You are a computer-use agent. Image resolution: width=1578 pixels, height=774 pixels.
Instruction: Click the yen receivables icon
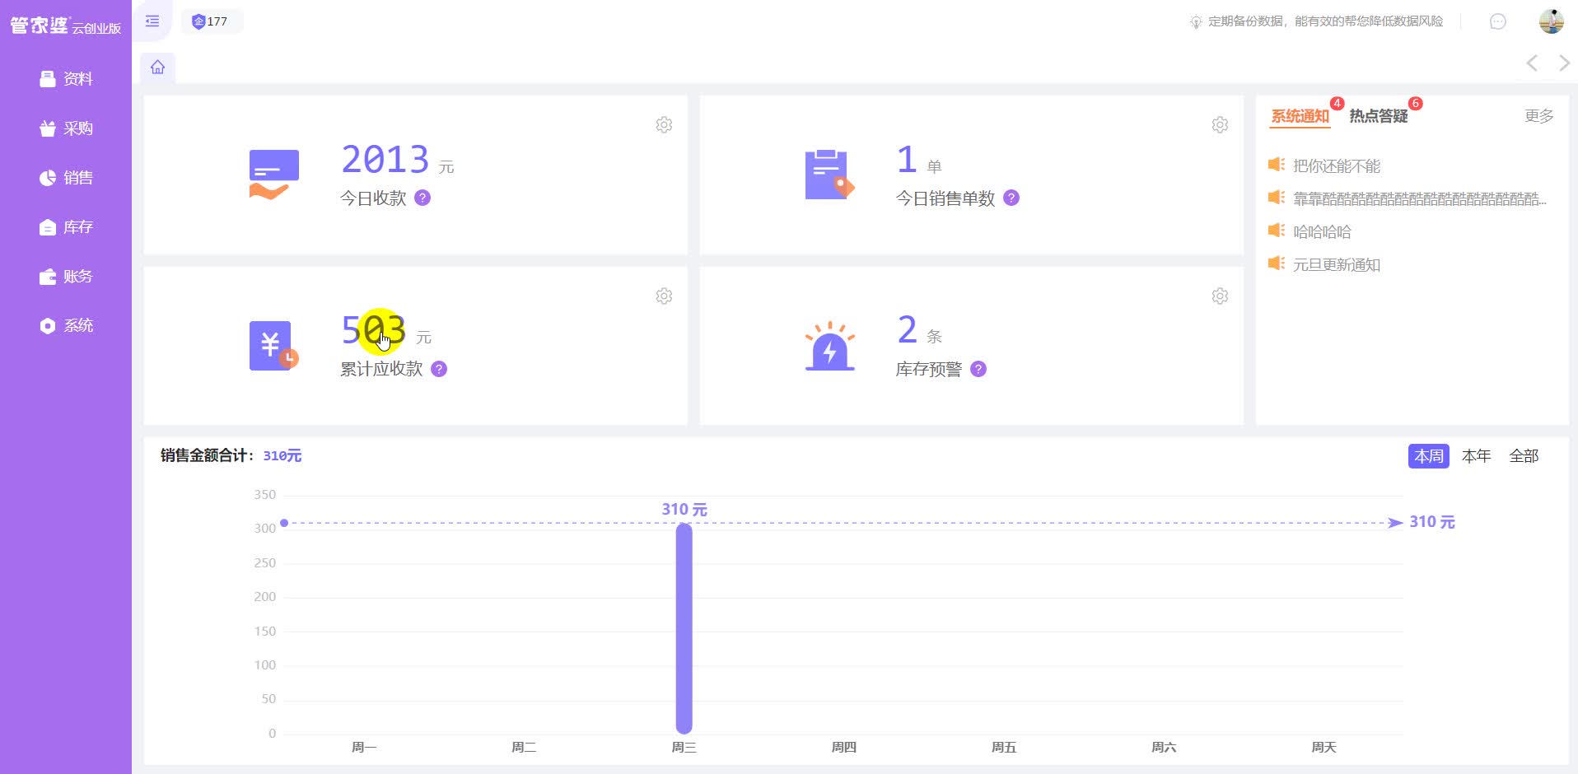273,346
